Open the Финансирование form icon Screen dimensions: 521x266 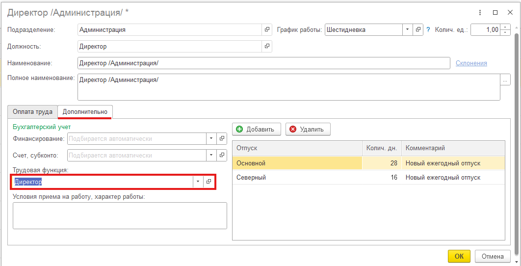pyautogui.click(x=222, y=139)
